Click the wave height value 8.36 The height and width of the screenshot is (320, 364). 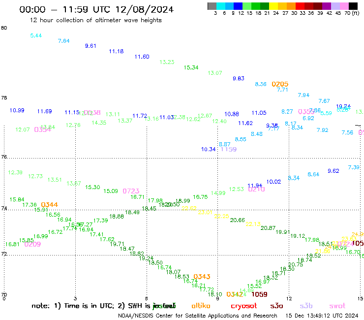point(261,84)
